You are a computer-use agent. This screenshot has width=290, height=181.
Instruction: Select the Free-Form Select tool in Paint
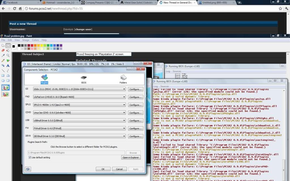coord(3,46)
